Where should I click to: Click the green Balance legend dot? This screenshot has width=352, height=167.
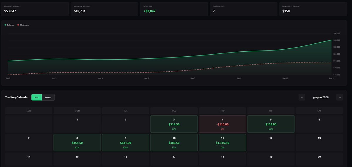click(5, 25)
